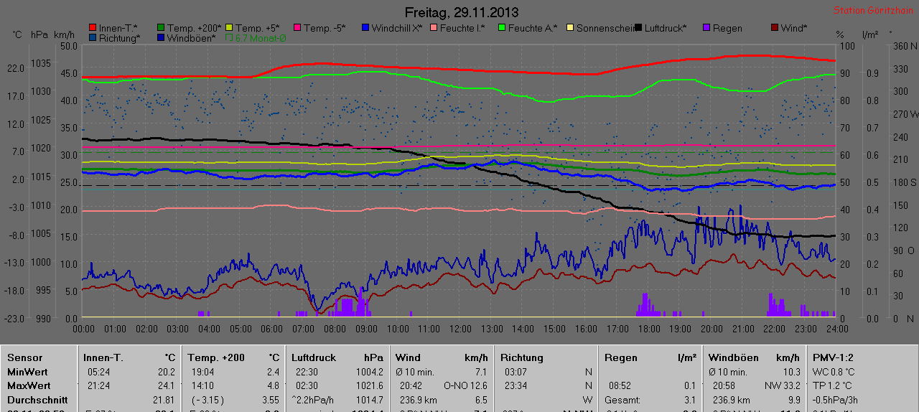Click the chart title Freitag, 29.11.2013
The image size is (919, 412).
pyautogui.click(x=462, y=12)
